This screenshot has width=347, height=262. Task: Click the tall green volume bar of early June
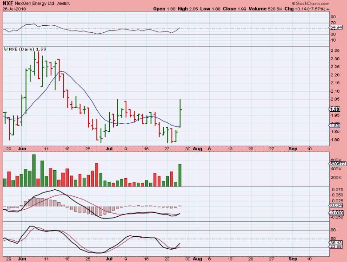click(34, 170)
